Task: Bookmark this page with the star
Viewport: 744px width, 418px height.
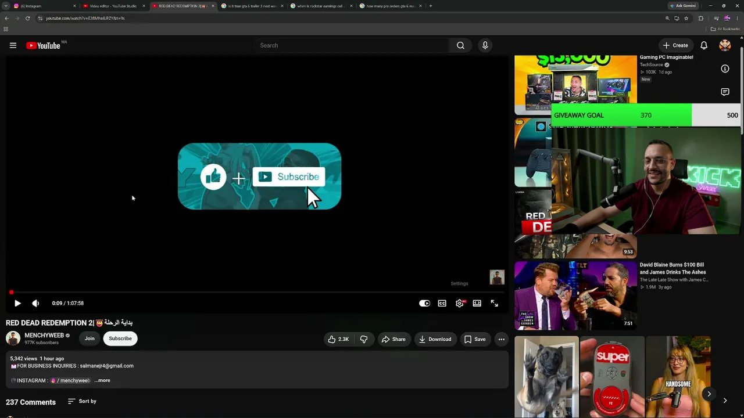Action: (686, 18)
